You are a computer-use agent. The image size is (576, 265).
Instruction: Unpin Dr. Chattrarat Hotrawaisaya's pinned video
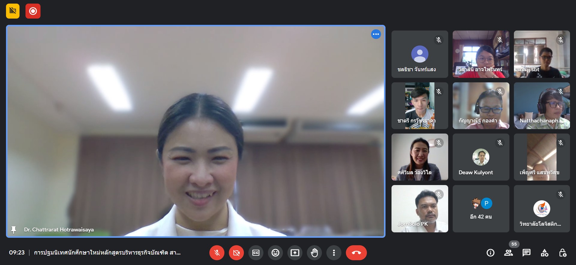pos(13,230)
